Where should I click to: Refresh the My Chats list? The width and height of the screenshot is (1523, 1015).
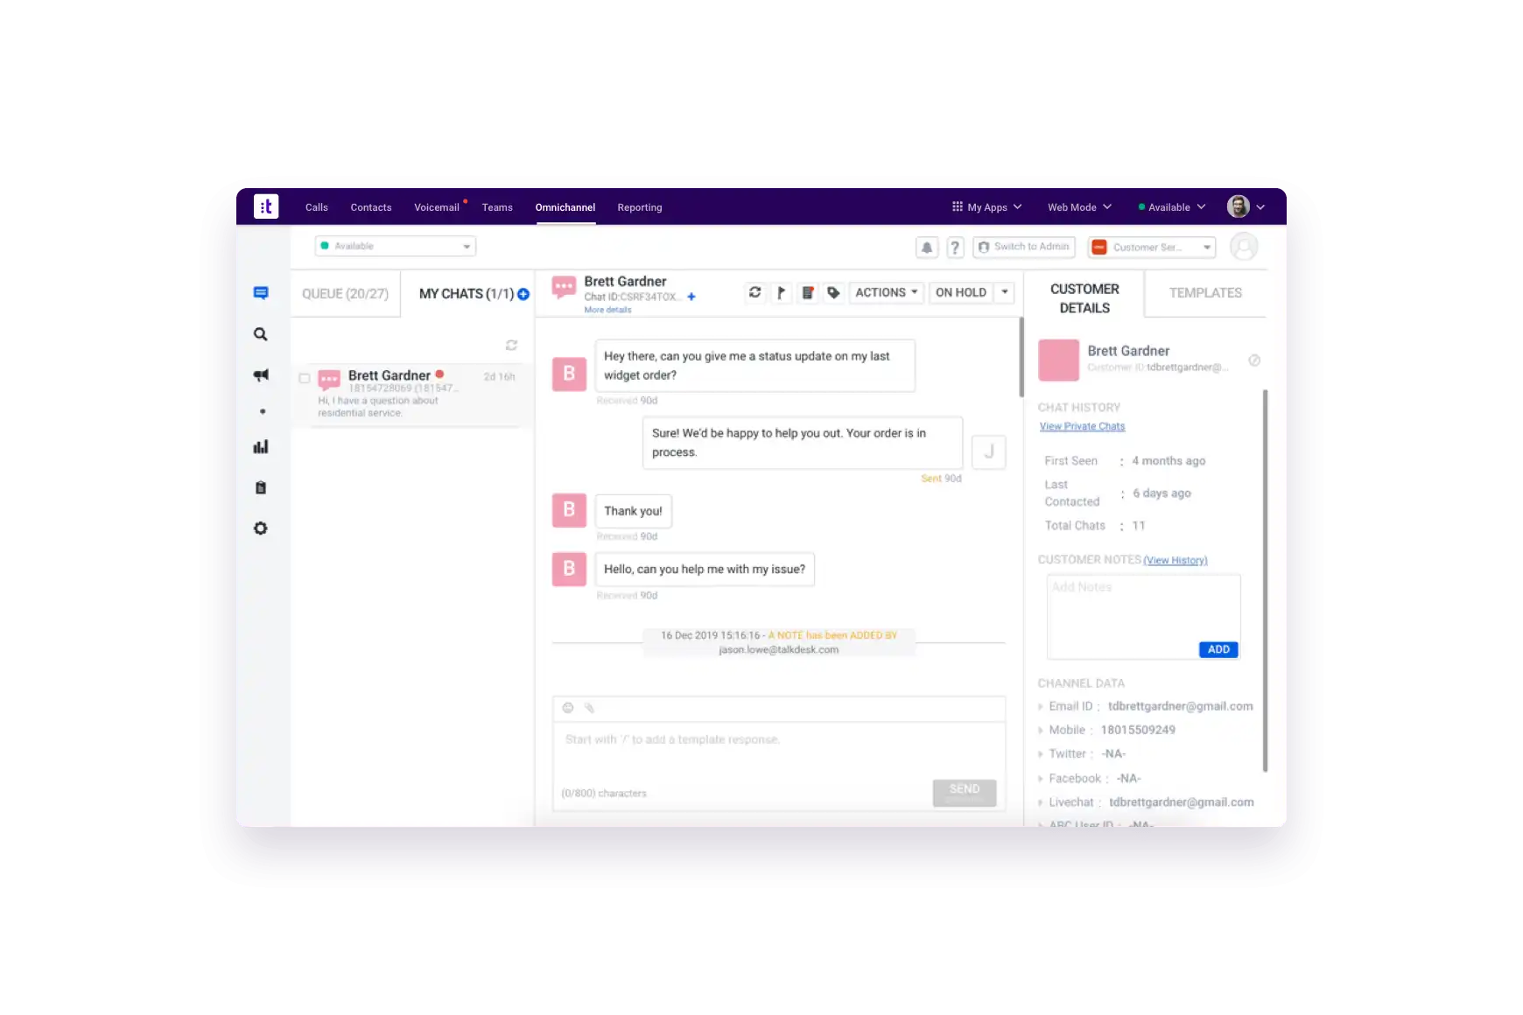coord(511,346)
